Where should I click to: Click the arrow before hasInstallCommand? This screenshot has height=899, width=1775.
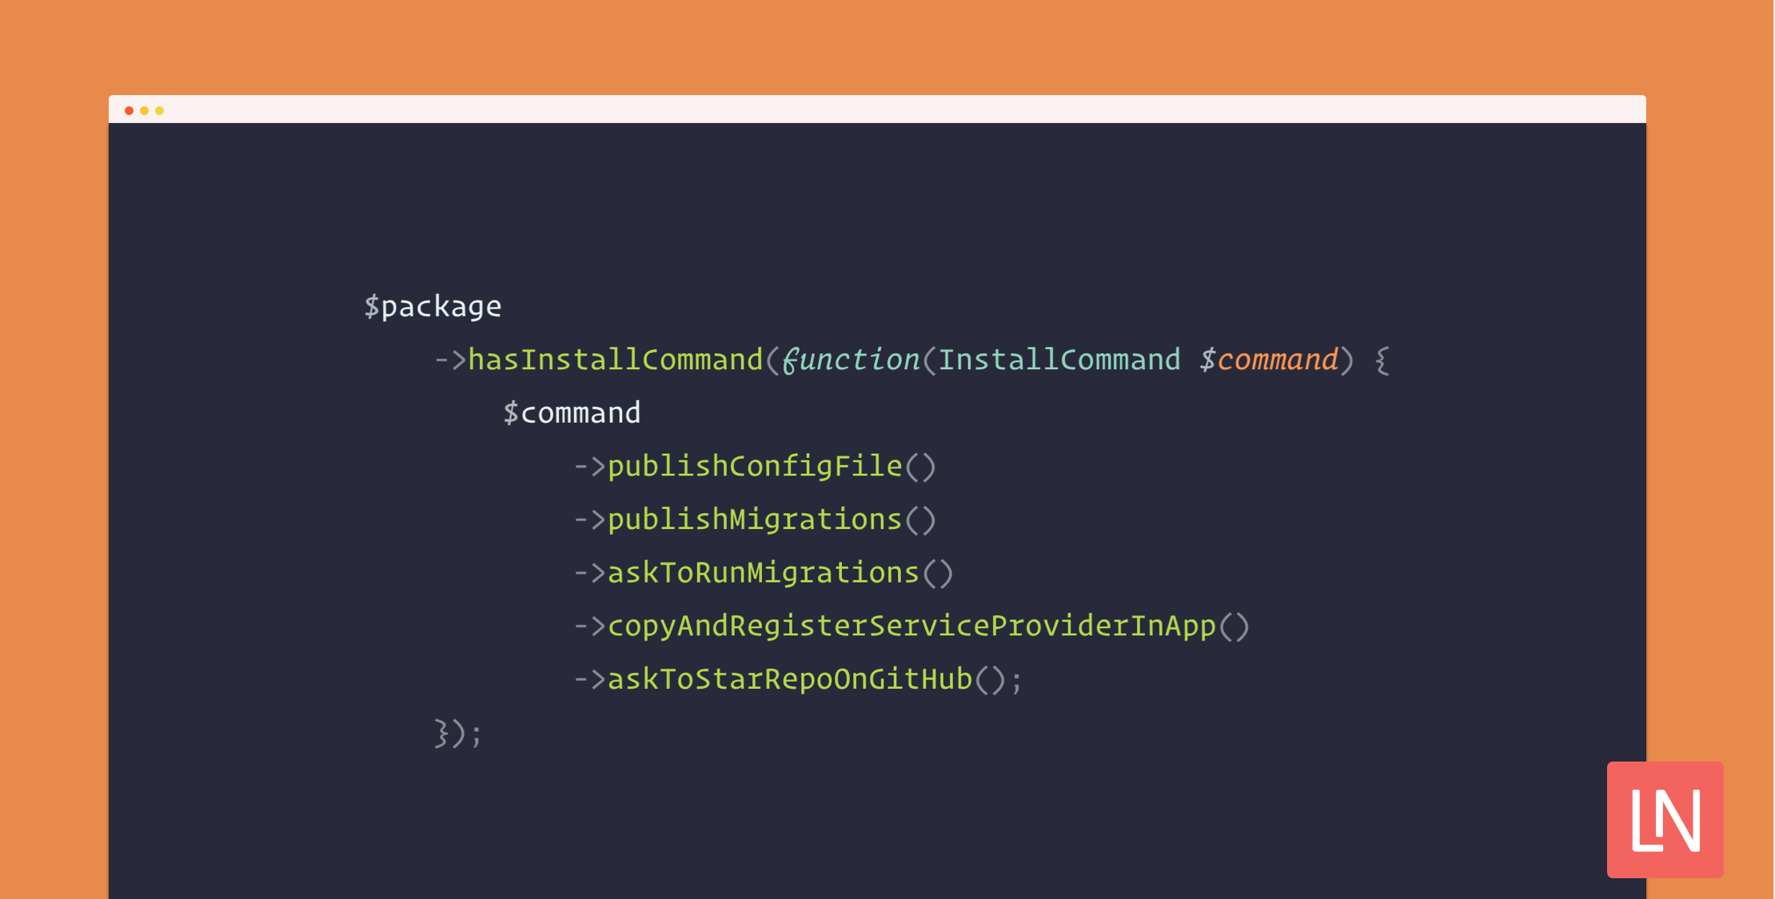tap(449, 360)
